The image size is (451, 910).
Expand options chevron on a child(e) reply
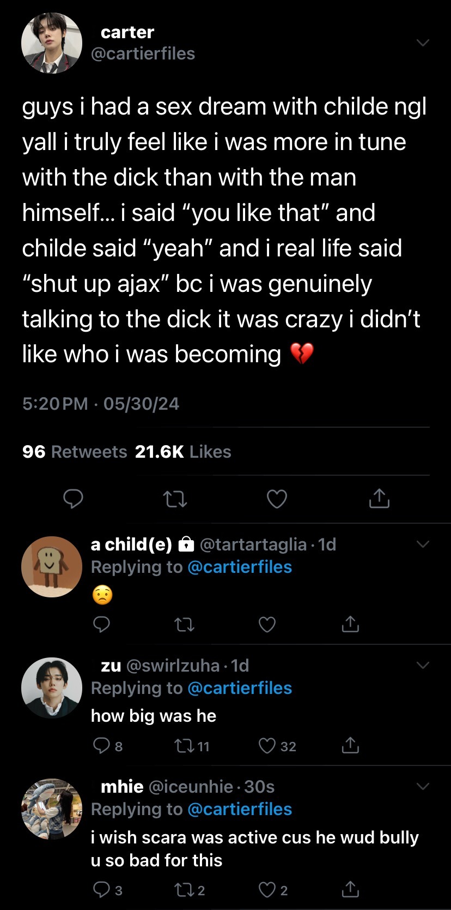click(x=423, y=544)
